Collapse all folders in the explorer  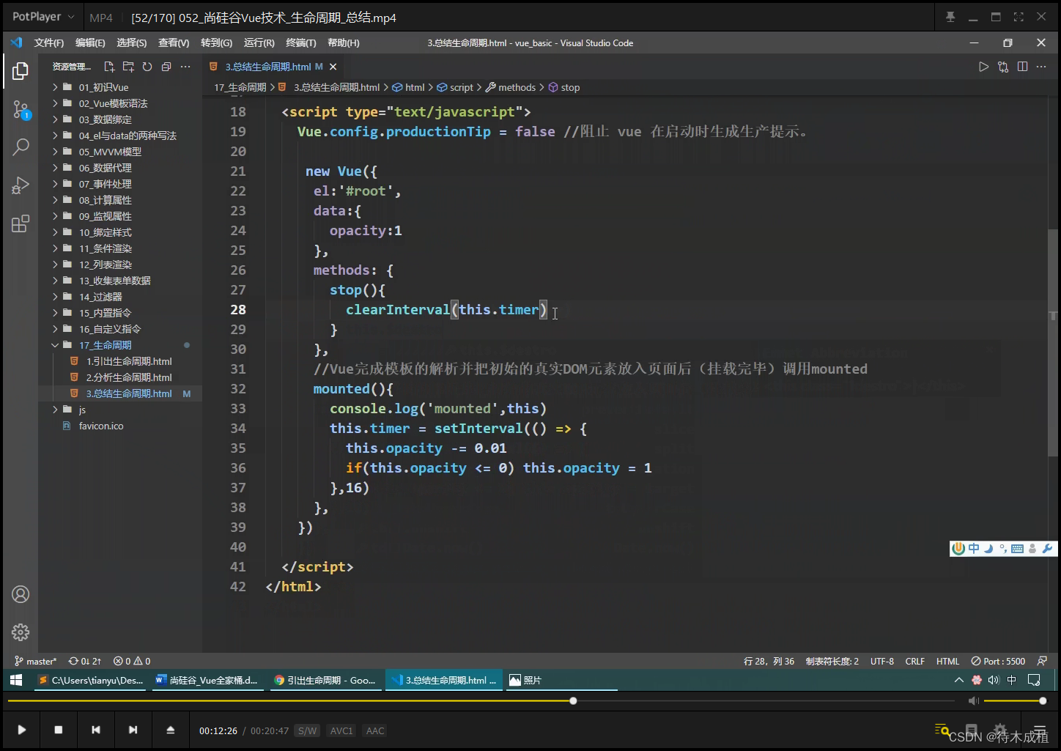point(166,67)
